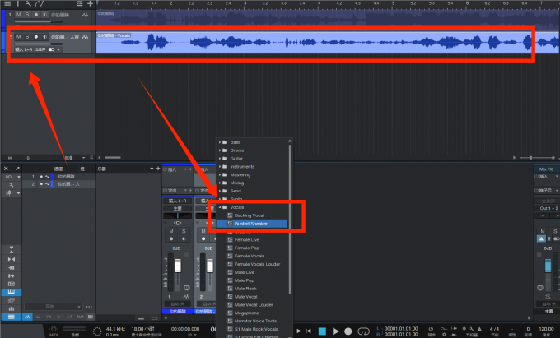The width and height of the screenshot is (560, 338).
Task: Record-arm track 1 in arrangement
Action: click(x=36, y=15)
